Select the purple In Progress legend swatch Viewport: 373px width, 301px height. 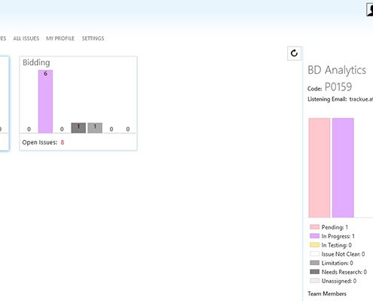click(x=314, y=236)
